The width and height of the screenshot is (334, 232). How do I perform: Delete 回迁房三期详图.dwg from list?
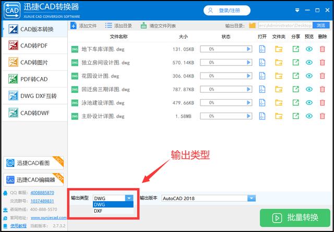(323, 89)
